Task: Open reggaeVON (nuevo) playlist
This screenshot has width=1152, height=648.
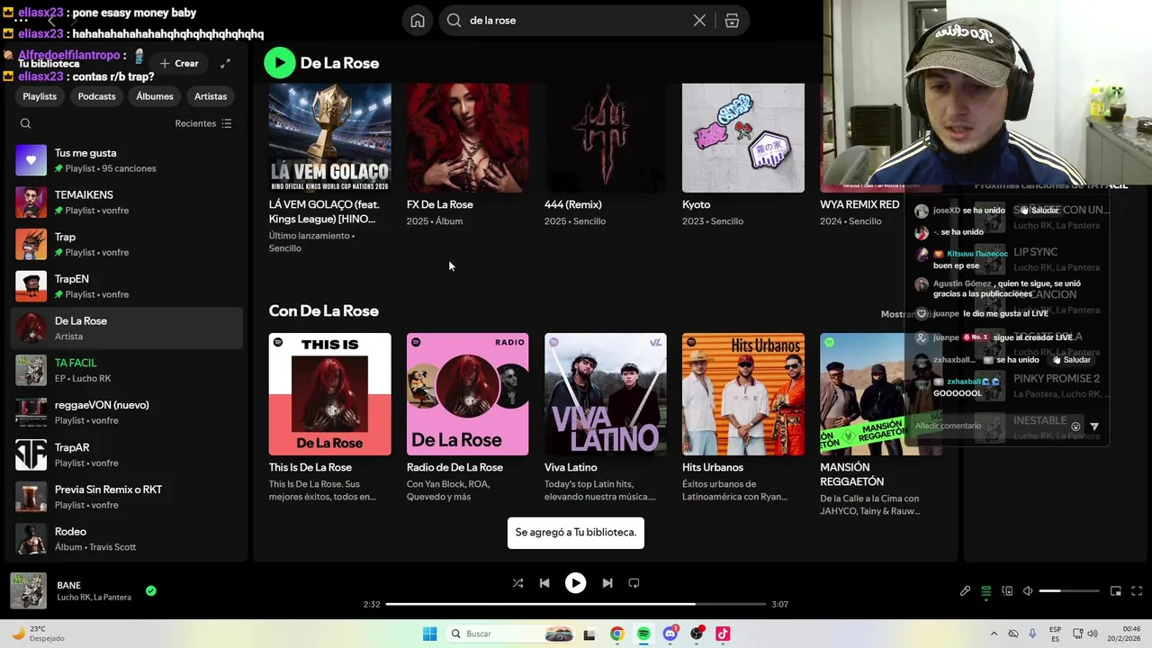Action: (126, 412)
